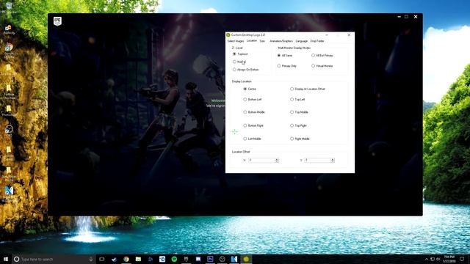Increase the Y offset with spinner
The height and width of the screenshot is (264, 470).
click(333, 159)
